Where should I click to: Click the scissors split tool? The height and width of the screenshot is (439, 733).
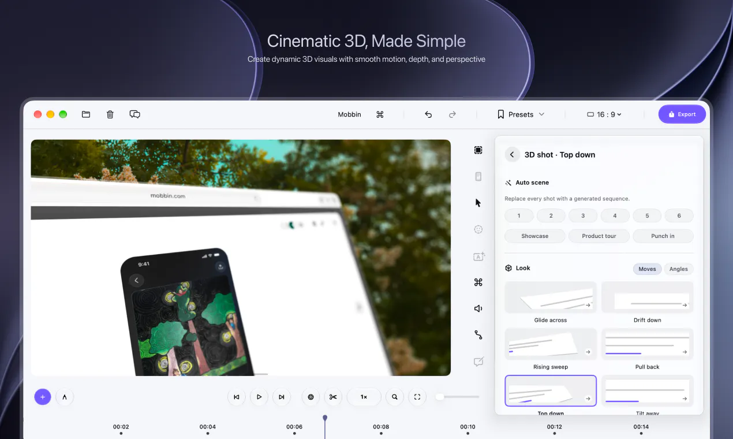[x=333, y=397]
